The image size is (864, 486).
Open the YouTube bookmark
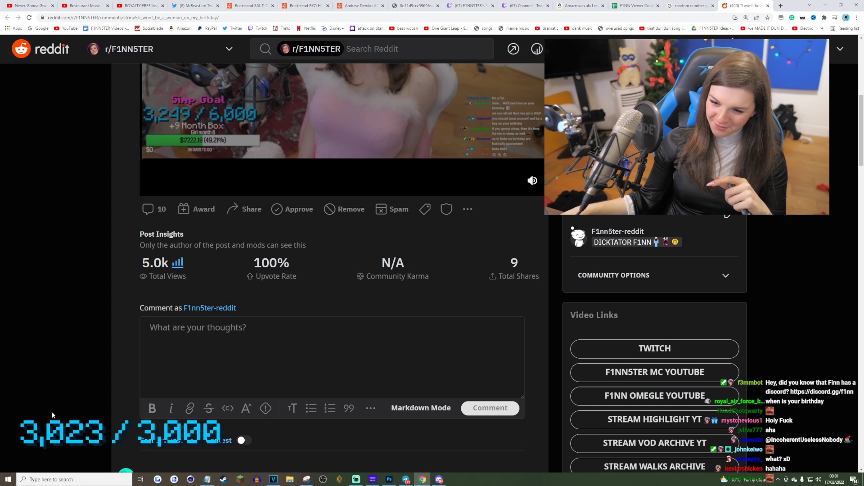tap(66, 28)
